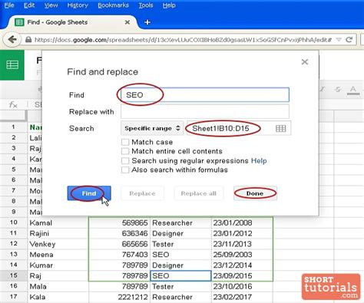Open the Specific range search dropdown

[152, 128]
